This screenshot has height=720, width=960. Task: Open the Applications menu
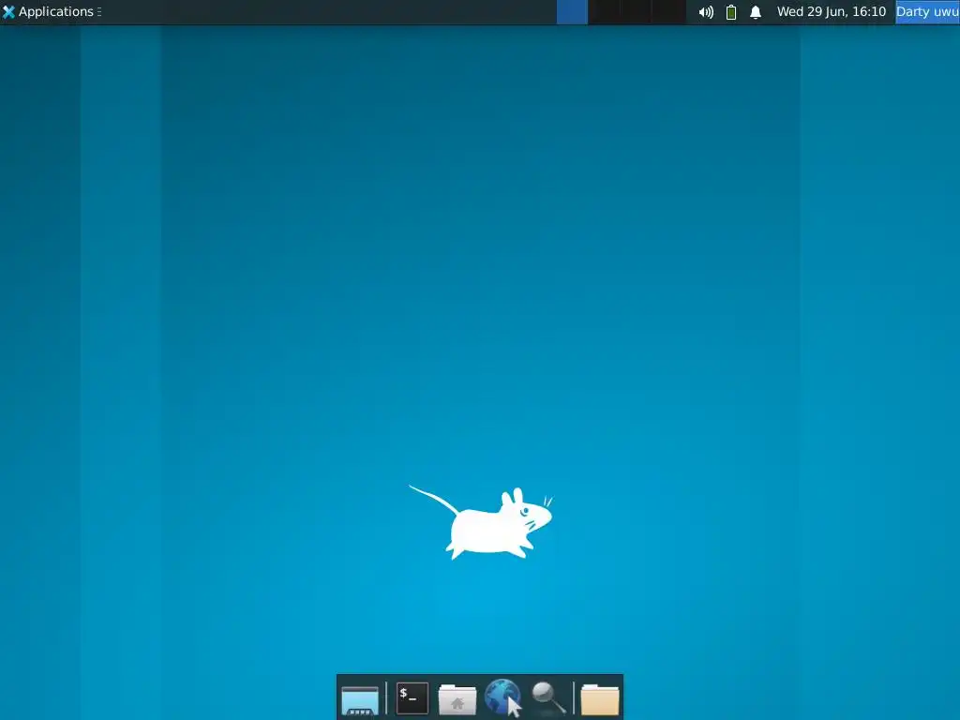click(x=48, y=11)
